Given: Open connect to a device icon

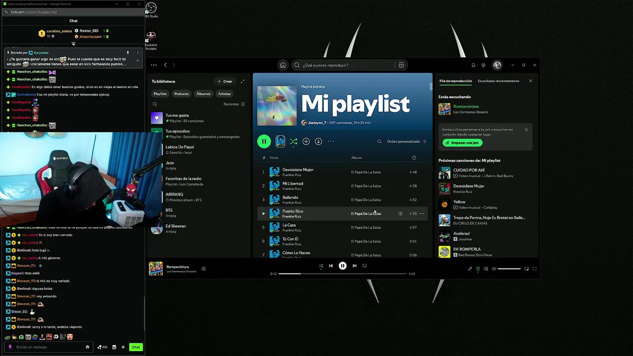Looking at the screenshot, I should click(486, 269).
